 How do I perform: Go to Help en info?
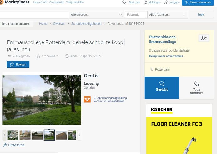click(x=40, y=2)
